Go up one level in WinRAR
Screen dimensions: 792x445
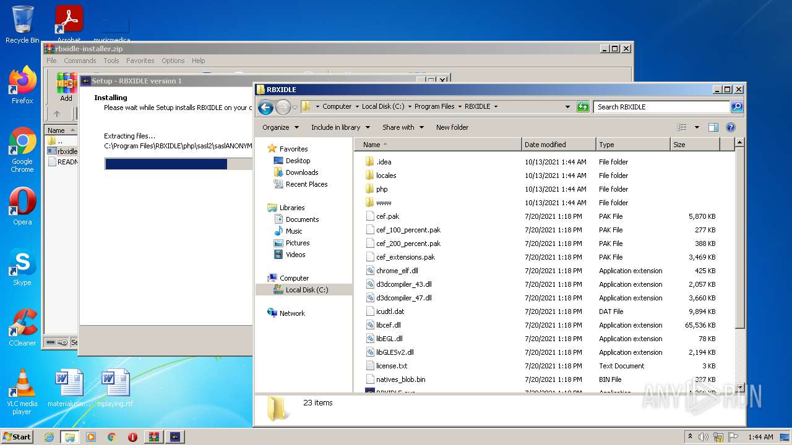[x=57, y=114]
